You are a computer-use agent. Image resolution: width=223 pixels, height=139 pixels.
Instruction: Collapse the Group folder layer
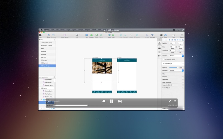tap(41, 100)
